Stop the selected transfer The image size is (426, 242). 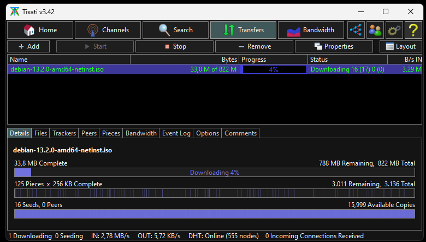174,46
